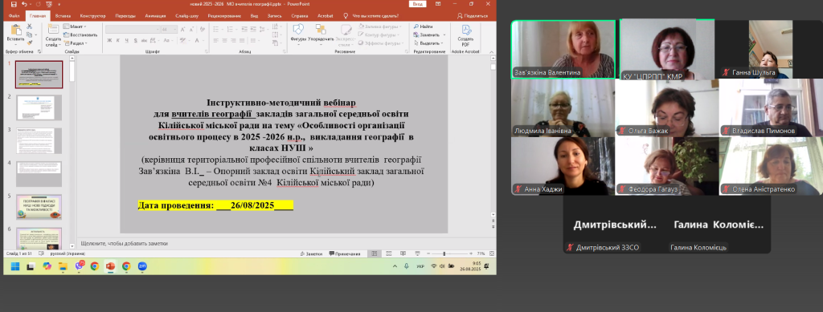Click the УКР language indicator in taskbar
823x312 pixels.
[420, 266]
